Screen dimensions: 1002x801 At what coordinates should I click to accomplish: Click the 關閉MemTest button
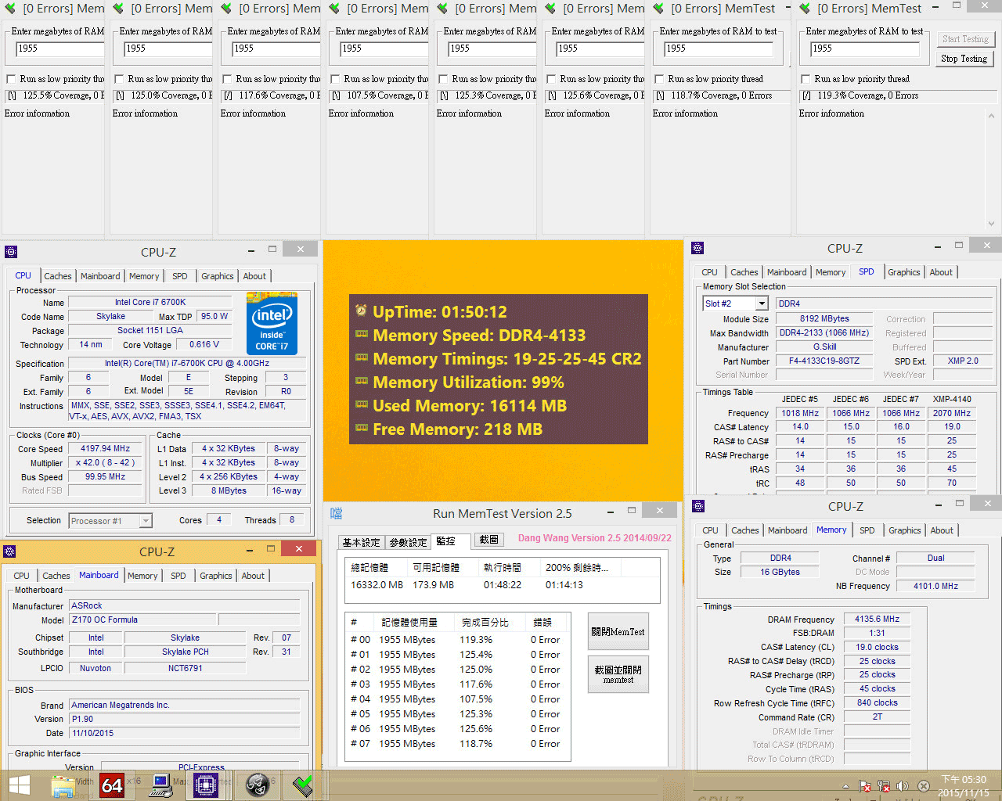pos(618,632)
